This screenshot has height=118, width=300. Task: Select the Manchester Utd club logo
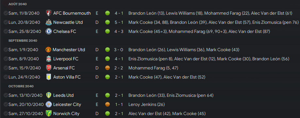pos(48,50)
